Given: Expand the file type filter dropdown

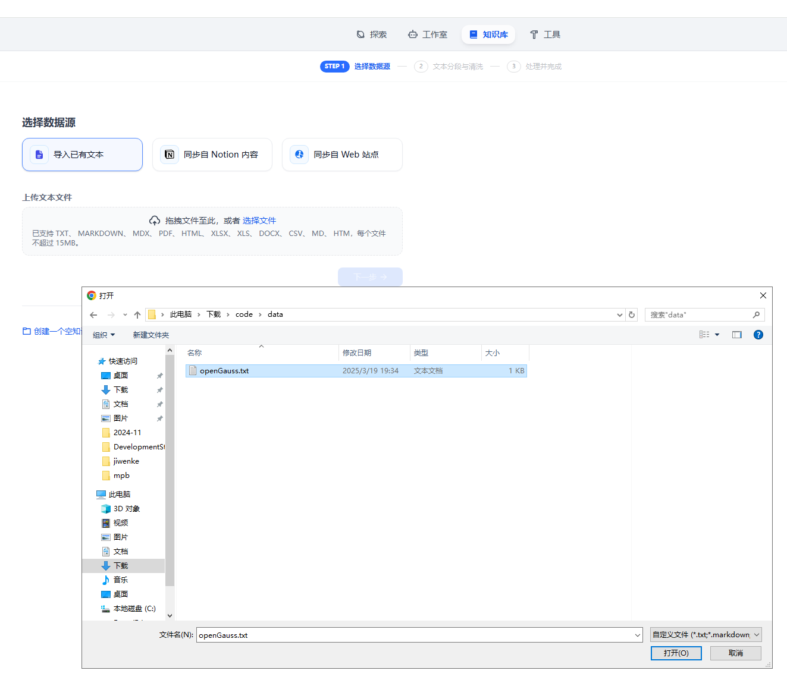Looking at the screenshot, I should tap(757, 635).
